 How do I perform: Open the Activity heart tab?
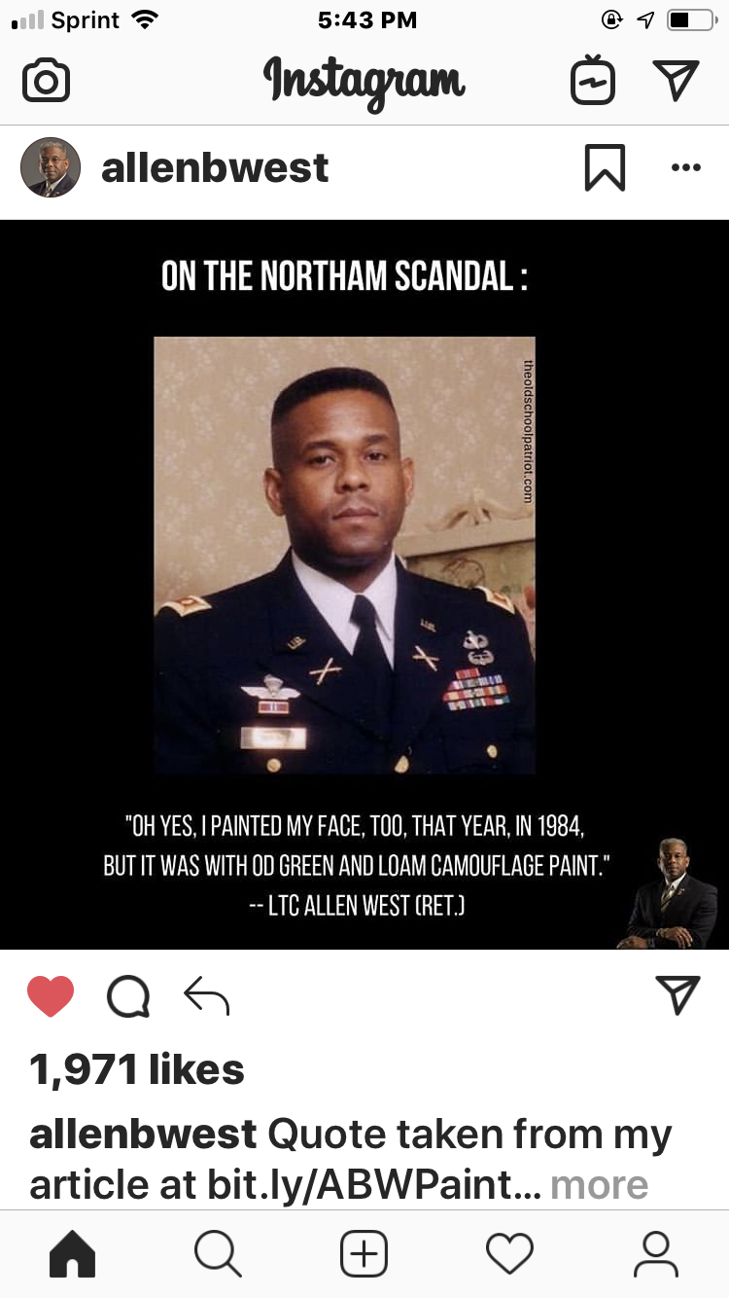pos(510,1253)
